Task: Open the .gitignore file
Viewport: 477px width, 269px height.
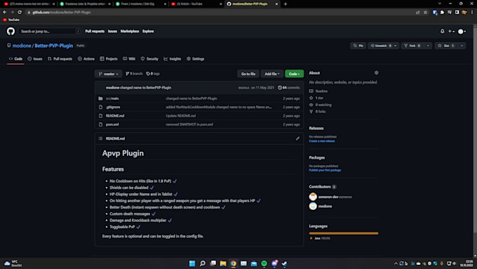Action: coord(113,107)
